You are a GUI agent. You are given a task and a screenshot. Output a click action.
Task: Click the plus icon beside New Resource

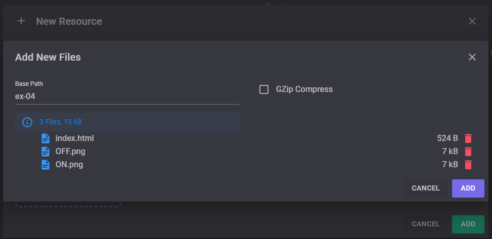pyautogui.click(x=21, y=21)
